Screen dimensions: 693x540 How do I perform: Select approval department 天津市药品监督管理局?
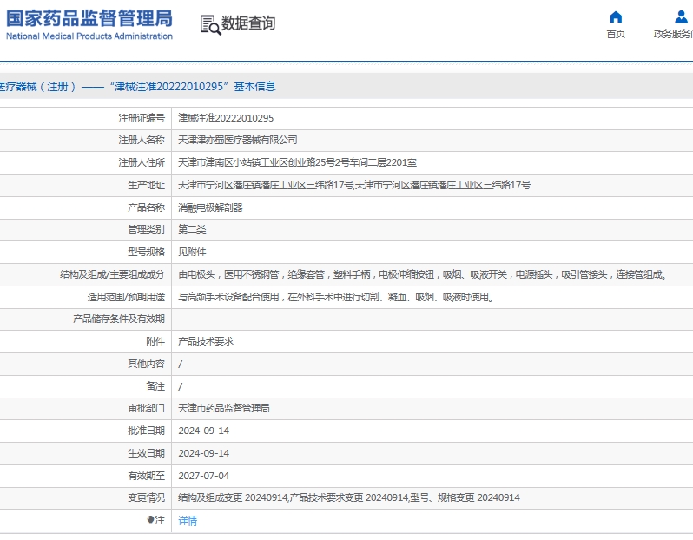pos(224,408)
